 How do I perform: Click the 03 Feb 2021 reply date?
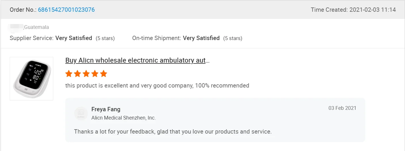point(342,108)
